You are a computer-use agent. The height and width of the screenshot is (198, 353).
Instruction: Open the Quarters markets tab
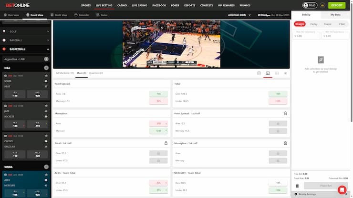[95, 73]
